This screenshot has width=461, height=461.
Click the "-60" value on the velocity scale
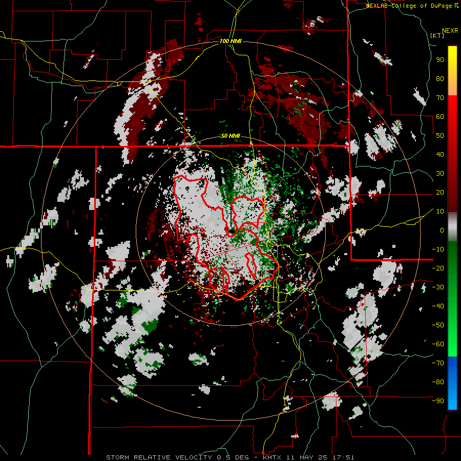(x=438, y=344)
